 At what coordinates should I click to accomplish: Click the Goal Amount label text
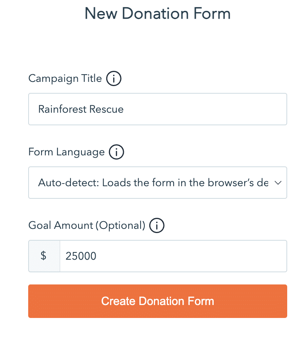click(x=61, y=226)
